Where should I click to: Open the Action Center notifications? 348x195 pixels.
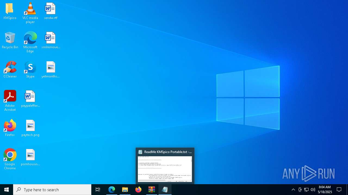click(339, 190)
